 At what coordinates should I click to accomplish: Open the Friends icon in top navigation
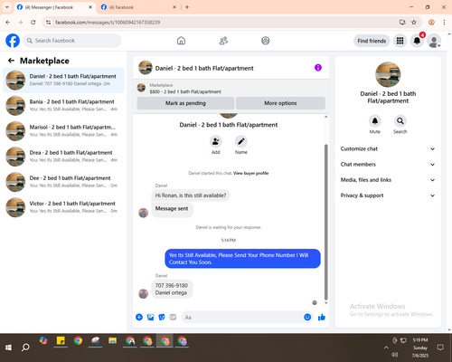[223, 41]
